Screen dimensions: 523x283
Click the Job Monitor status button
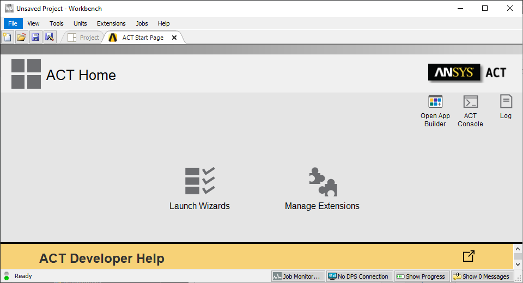(298, 276)
